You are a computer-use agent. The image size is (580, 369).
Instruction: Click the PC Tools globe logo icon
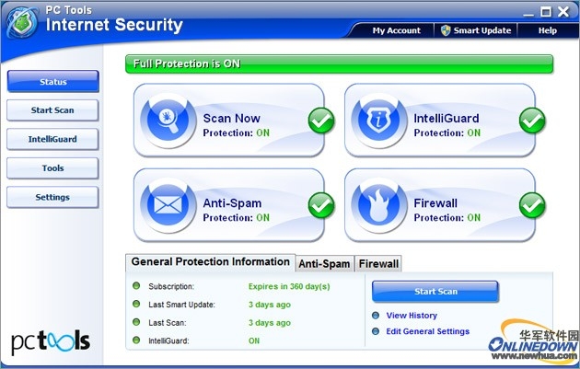pyautogui.click(x=22, y=22)
